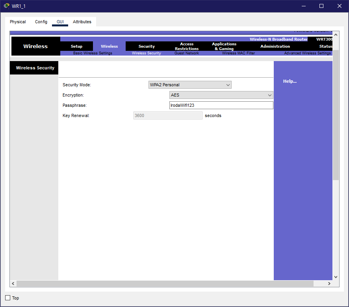Image resolution: width=349 pixels, height=307 pixels.
Task: Open the Setup menu in router GUI
Action: point(76,47)
